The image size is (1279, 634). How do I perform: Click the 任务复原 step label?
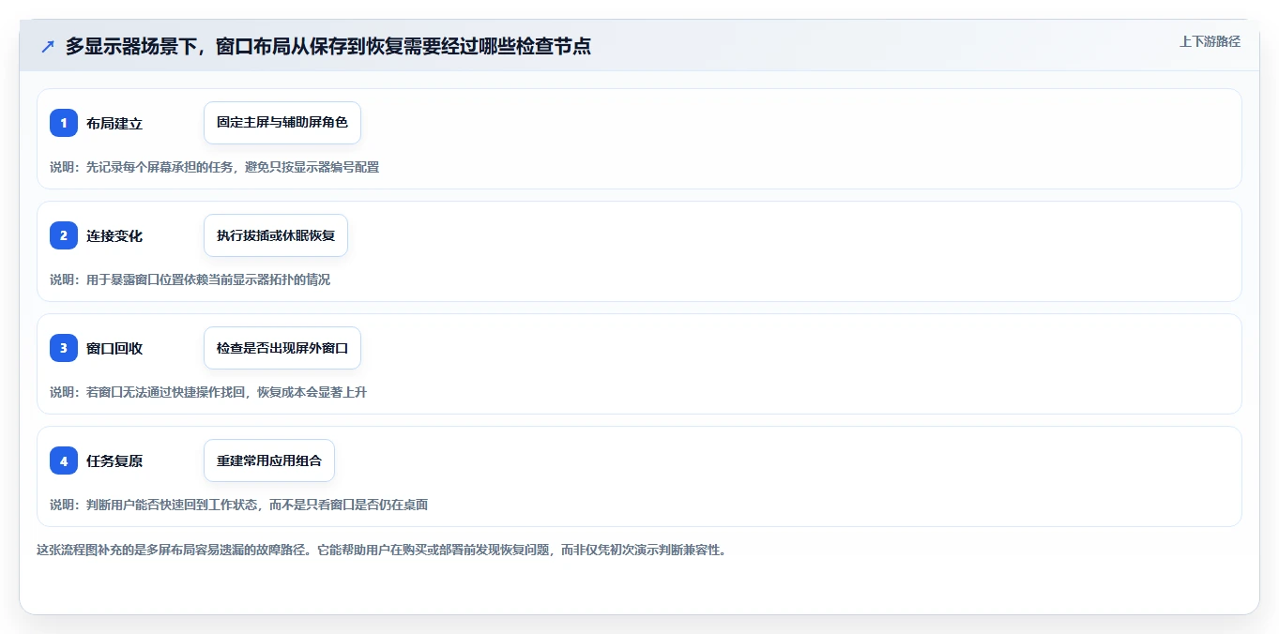114,460
